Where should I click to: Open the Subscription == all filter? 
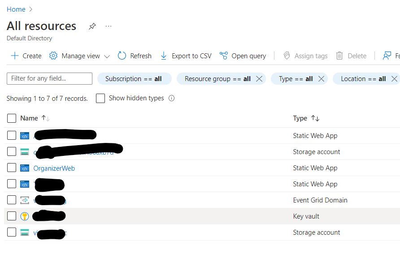[x=135, y=79]
